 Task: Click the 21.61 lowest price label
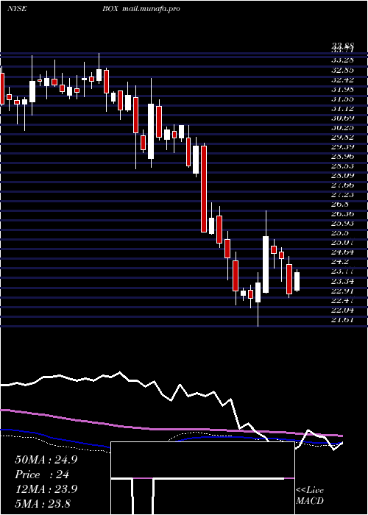tap(342, 319)
